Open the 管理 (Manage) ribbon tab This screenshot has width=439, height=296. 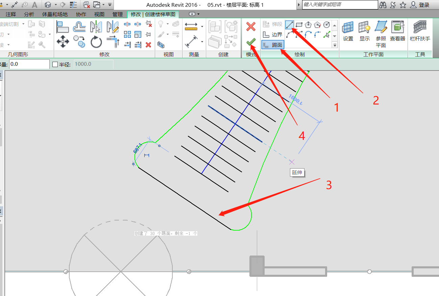(118, 14)
